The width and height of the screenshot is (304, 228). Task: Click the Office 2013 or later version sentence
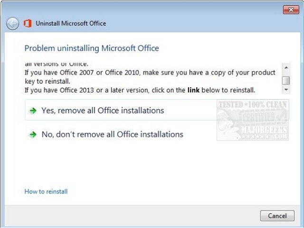click(x=140, y=90)
